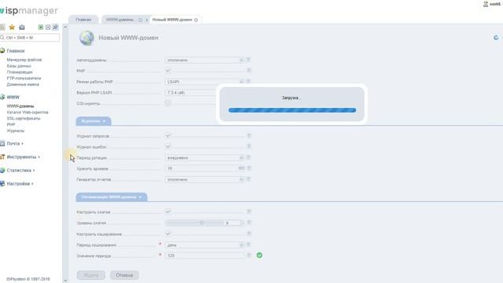Open help icon for Период кэширования row
503x283 pixels.
[x=248, y=244]
